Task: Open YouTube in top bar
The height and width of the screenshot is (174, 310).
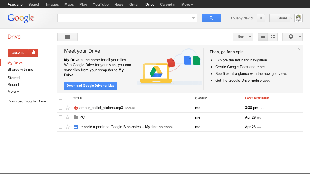Action: (101, 4)
